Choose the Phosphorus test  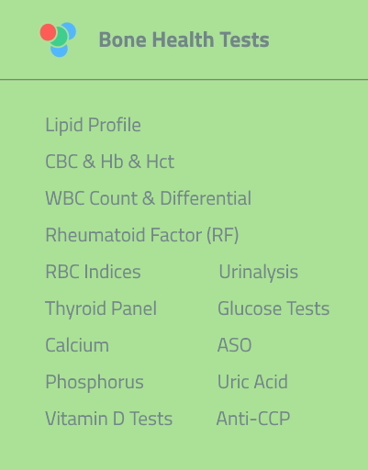(95, 382)
